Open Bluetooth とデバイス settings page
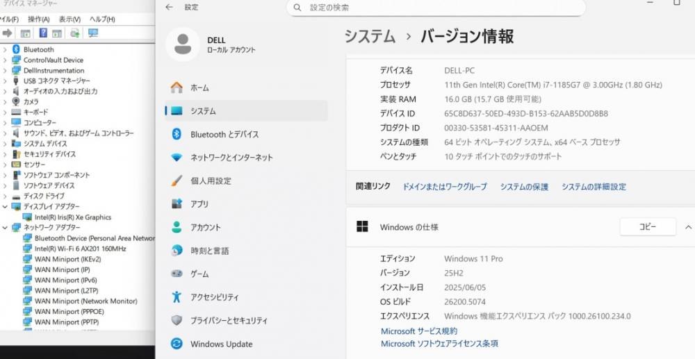This screenshot has width=695, height=359. click(246, 134)
